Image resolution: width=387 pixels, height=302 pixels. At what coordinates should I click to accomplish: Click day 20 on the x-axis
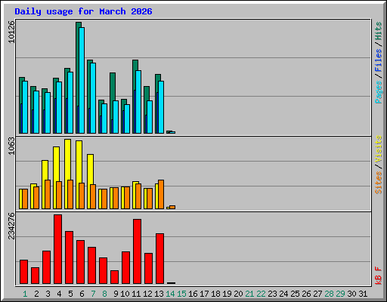[238, 294]
